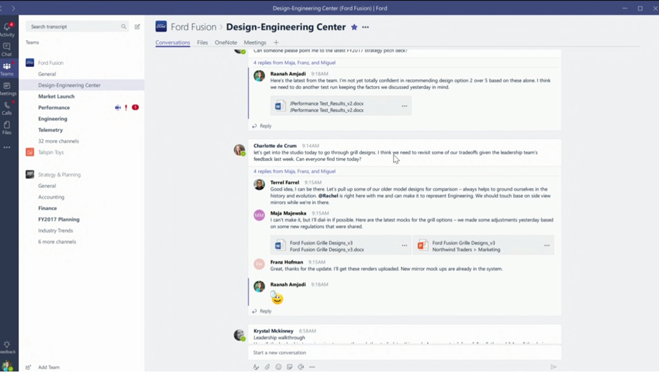Image resolution: width=659 pixels, height=372 pixels.
Task: Expand the 32 more channels list
Action: coord(59,141)
